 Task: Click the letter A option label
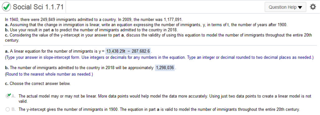tap(13, 96)
